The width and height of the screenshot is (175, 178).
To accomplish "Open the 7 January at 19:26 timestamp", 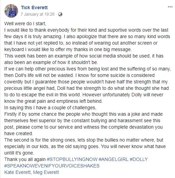I will [37, 14].
